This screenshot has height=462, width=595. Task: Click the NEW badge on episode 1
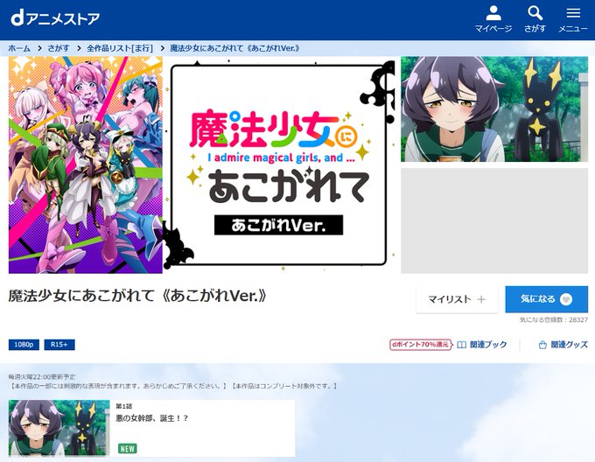[x=128, y=449]
